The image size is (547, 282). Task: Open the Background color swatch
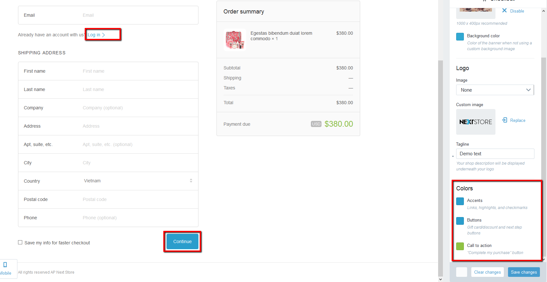460,37
